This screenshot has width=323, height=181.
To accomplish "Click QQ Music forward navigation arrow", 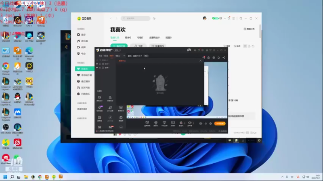I will (x=116, y=19).
